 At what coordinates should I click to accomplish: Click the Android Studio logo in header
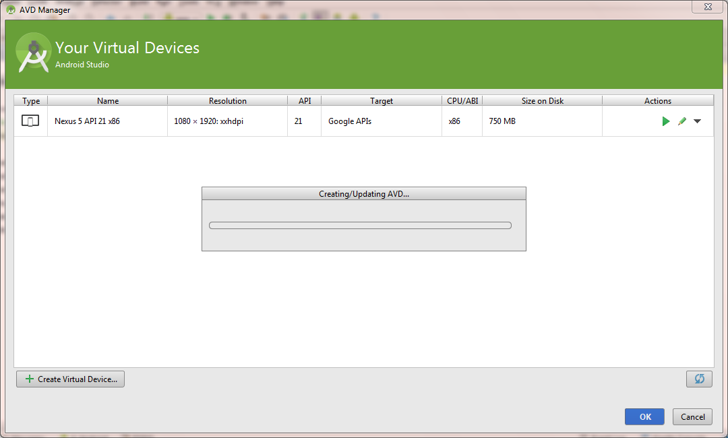[x=33, y=53]
